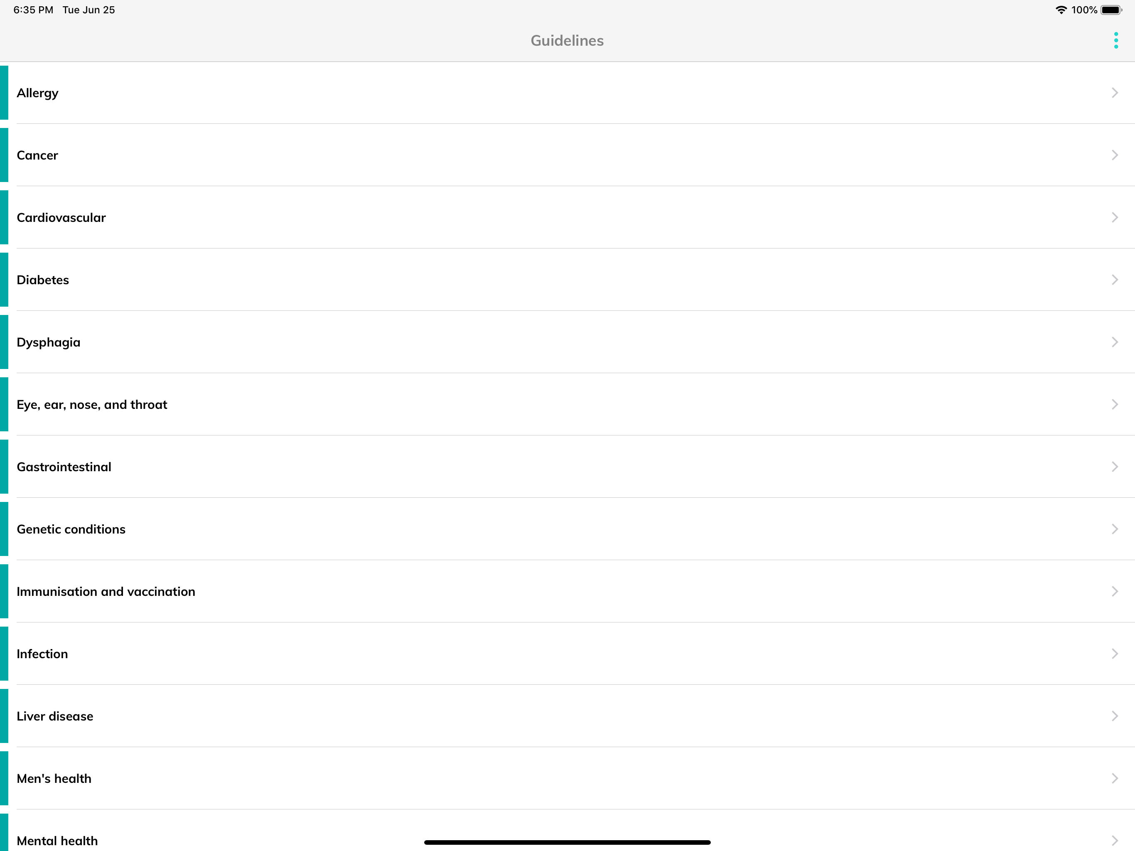The width and height of the screenshot is (1135, 851).
Task: Tap the Gastrointestinal chevron icon
Action: pyautogui.click(x=1115, y=467)
